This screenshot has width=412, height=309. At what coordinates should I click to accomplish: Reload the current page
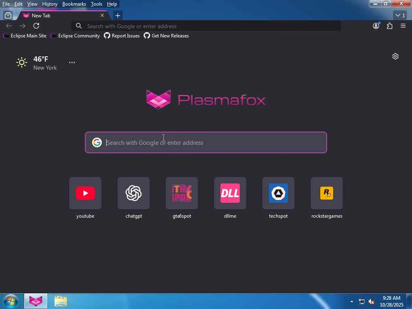[36, 26]
